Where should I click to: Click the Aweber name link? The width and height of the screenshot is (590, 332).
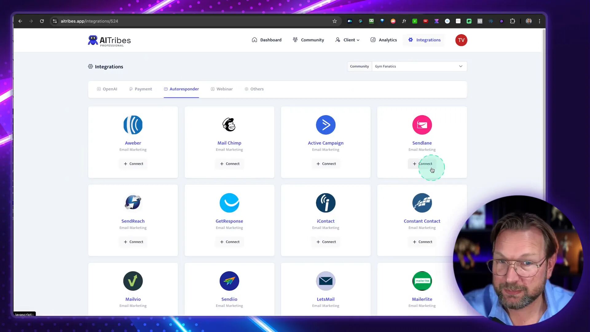[x=133, y=143]
